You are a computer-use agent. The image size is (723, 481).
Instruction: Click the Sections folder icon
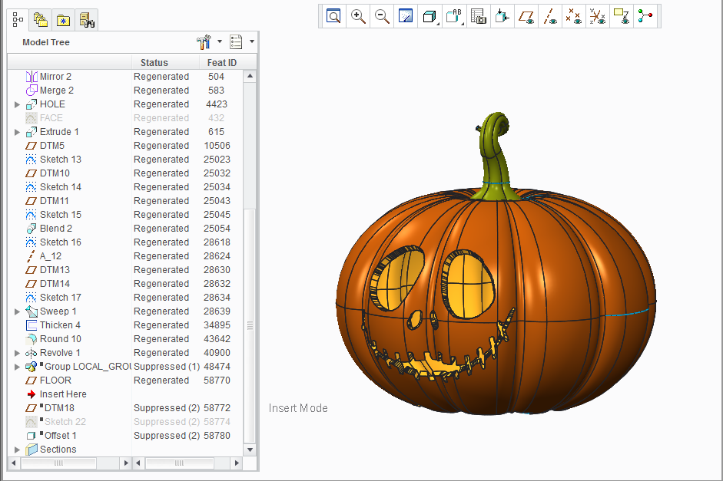[31, 450]
